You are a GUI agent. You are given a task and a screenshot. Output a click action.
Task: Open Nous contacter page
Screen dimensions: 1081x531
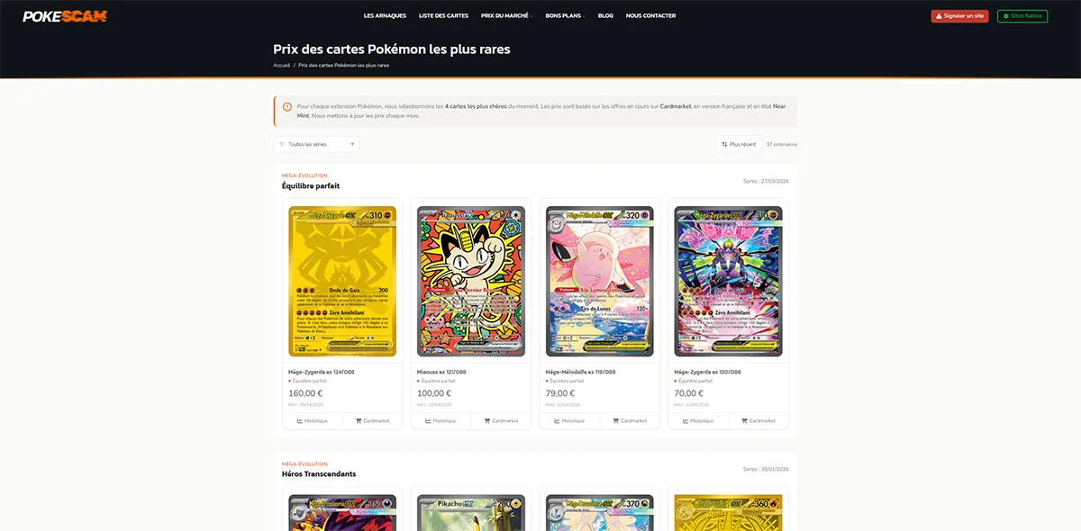[x=650, y=15]
